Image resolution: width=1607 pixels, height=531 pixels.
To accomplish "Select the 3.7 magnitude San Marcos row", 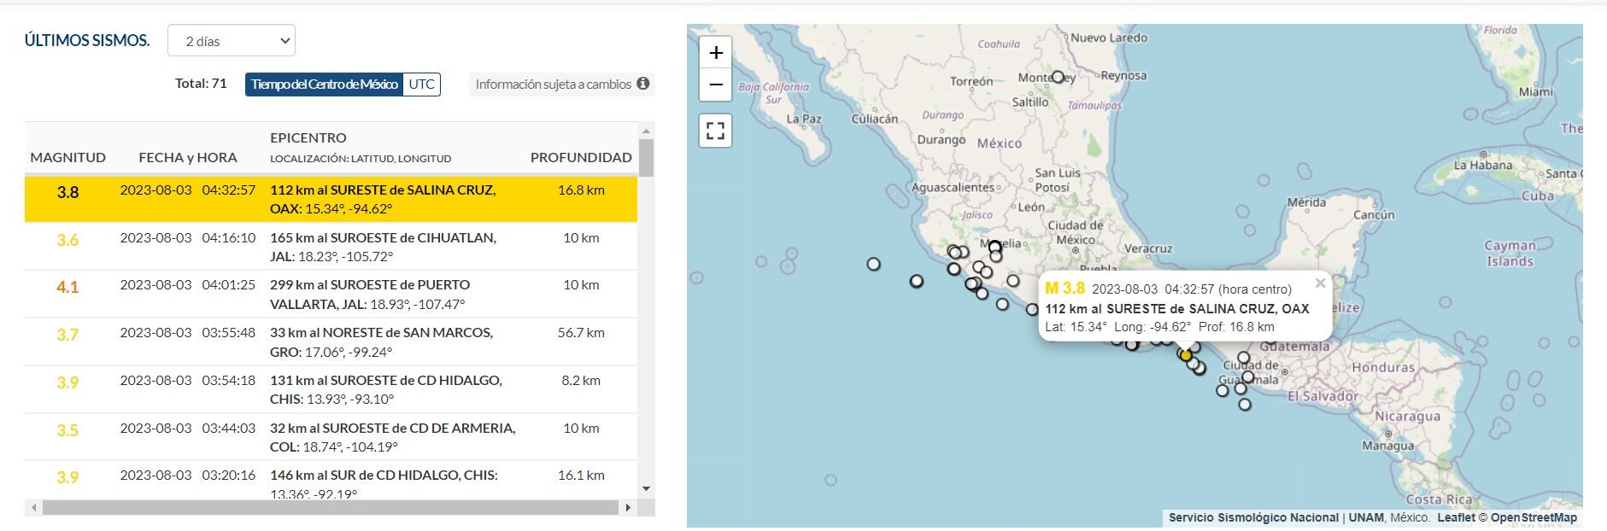I will point(331,342).
